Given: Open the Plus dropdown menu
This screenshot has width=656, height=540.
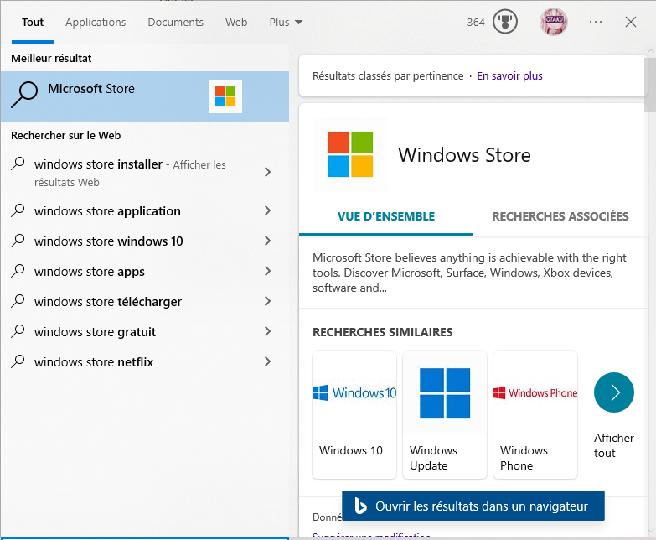Looking at the screenshot, I should [286, 22].
